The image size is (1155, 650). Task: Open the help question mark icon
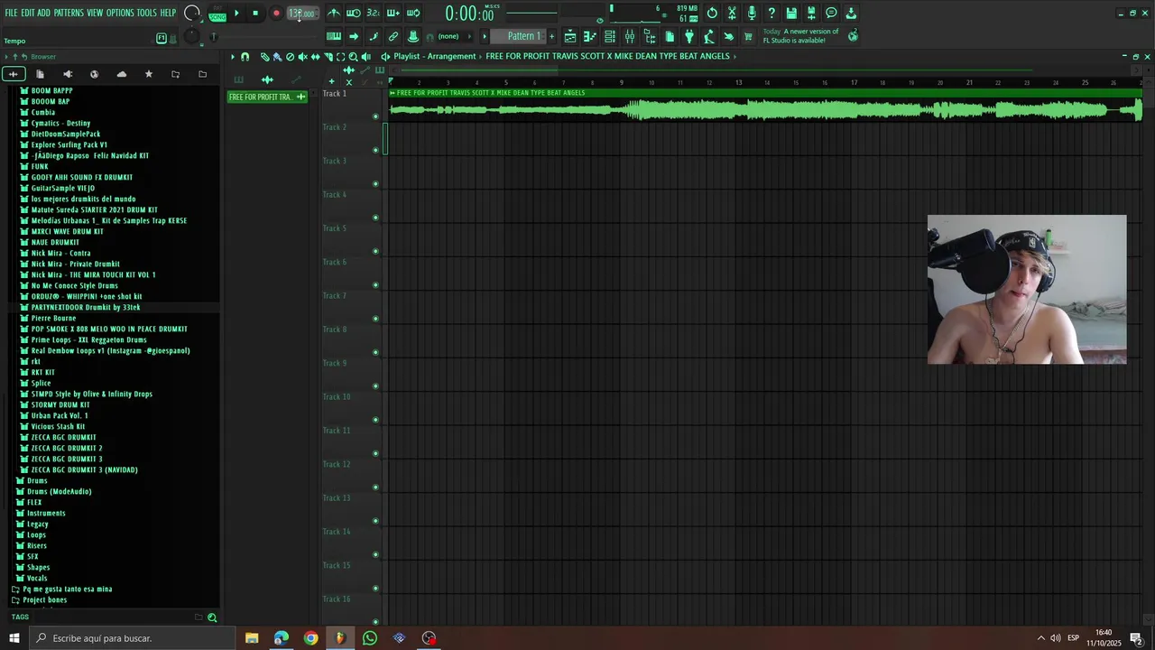click(771, 13)
